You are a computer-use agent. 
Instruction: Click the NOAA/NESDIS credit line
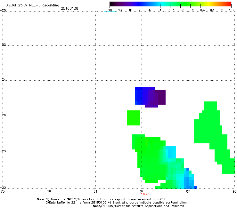click(138, 206)
